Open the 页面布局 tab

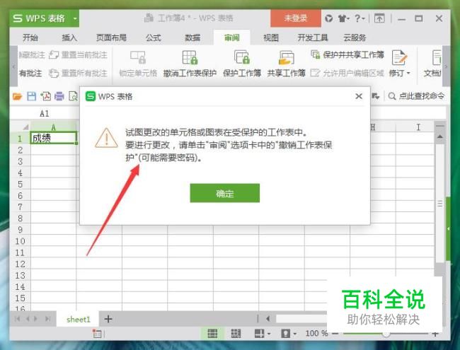(112, 37)
